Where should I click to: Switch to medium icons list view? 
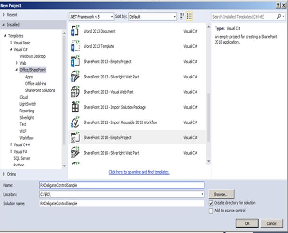tap(189, 16)
